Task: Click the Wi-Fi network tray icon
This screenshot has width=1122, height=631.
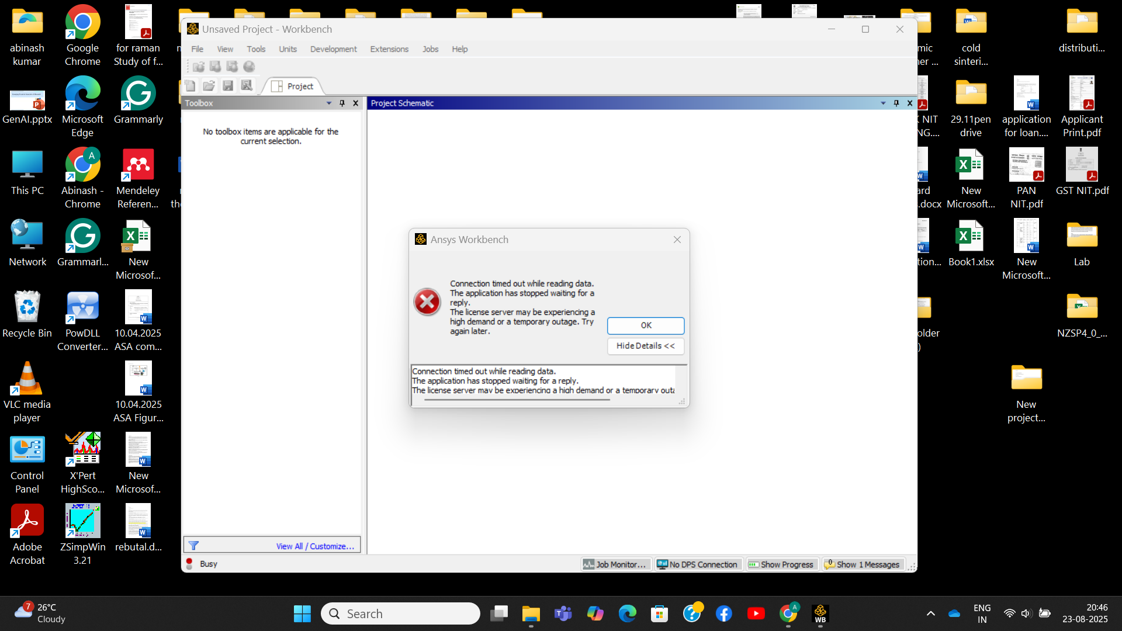Action: (x=1009, y=613)
